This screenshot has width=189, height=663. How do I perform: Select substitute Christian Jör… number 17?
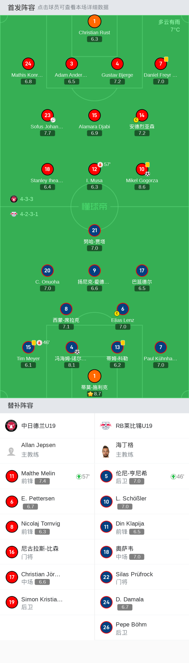coord(47,577)
